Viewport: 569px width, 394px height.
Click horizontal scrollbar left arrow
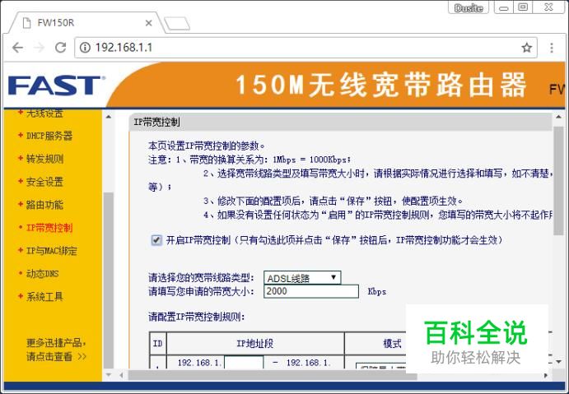click(x=121, y=376)
